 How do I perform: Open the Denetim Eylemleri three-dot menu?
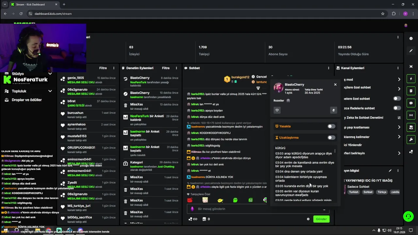tap(176, 68)
